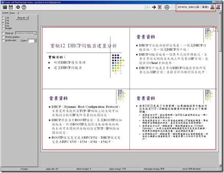Open the disabled stamp type combo box
The height and width of the screenshot is (173, 224).
click(26, 33)
